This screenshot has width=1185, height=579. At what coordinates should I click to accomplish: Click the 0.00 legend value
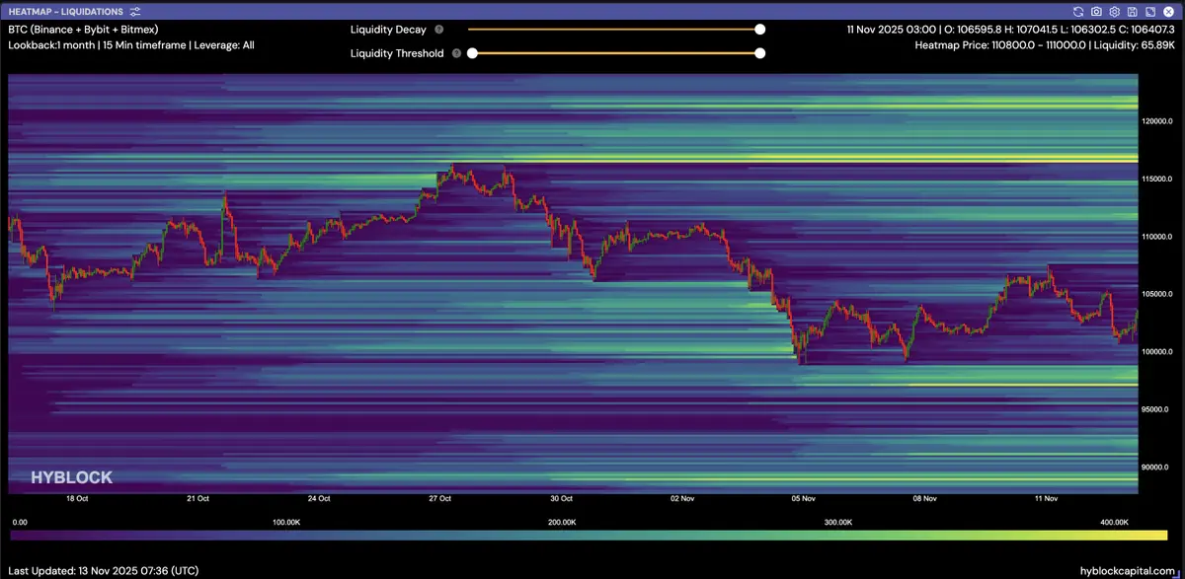19,522
